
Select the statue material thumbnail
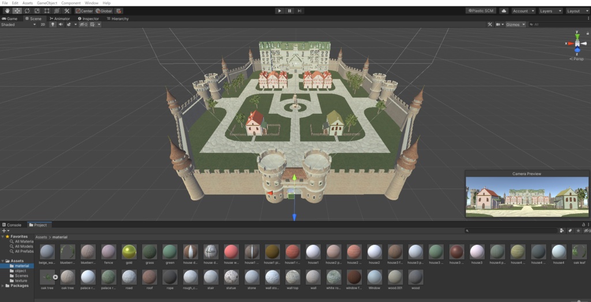click(x=231, y=277)
